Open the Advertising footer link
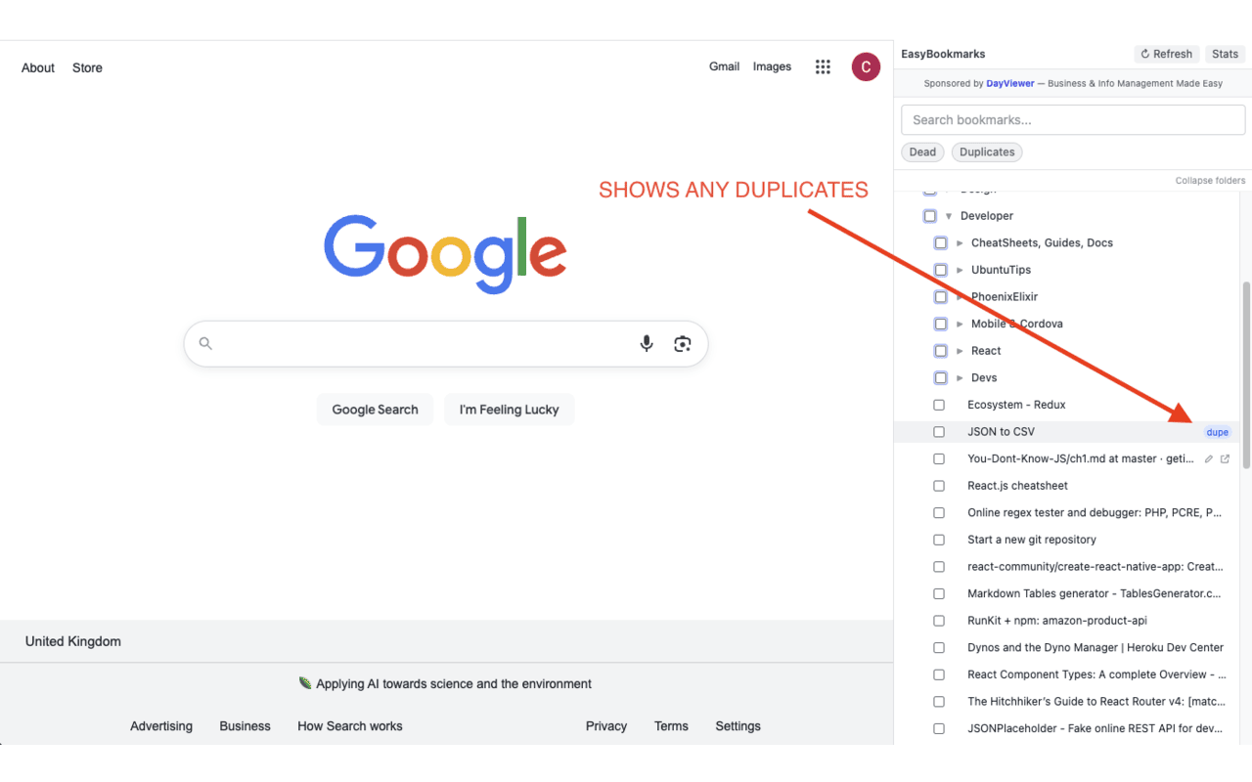This screenshot has width=1252, height=782. tap(161, 726)
